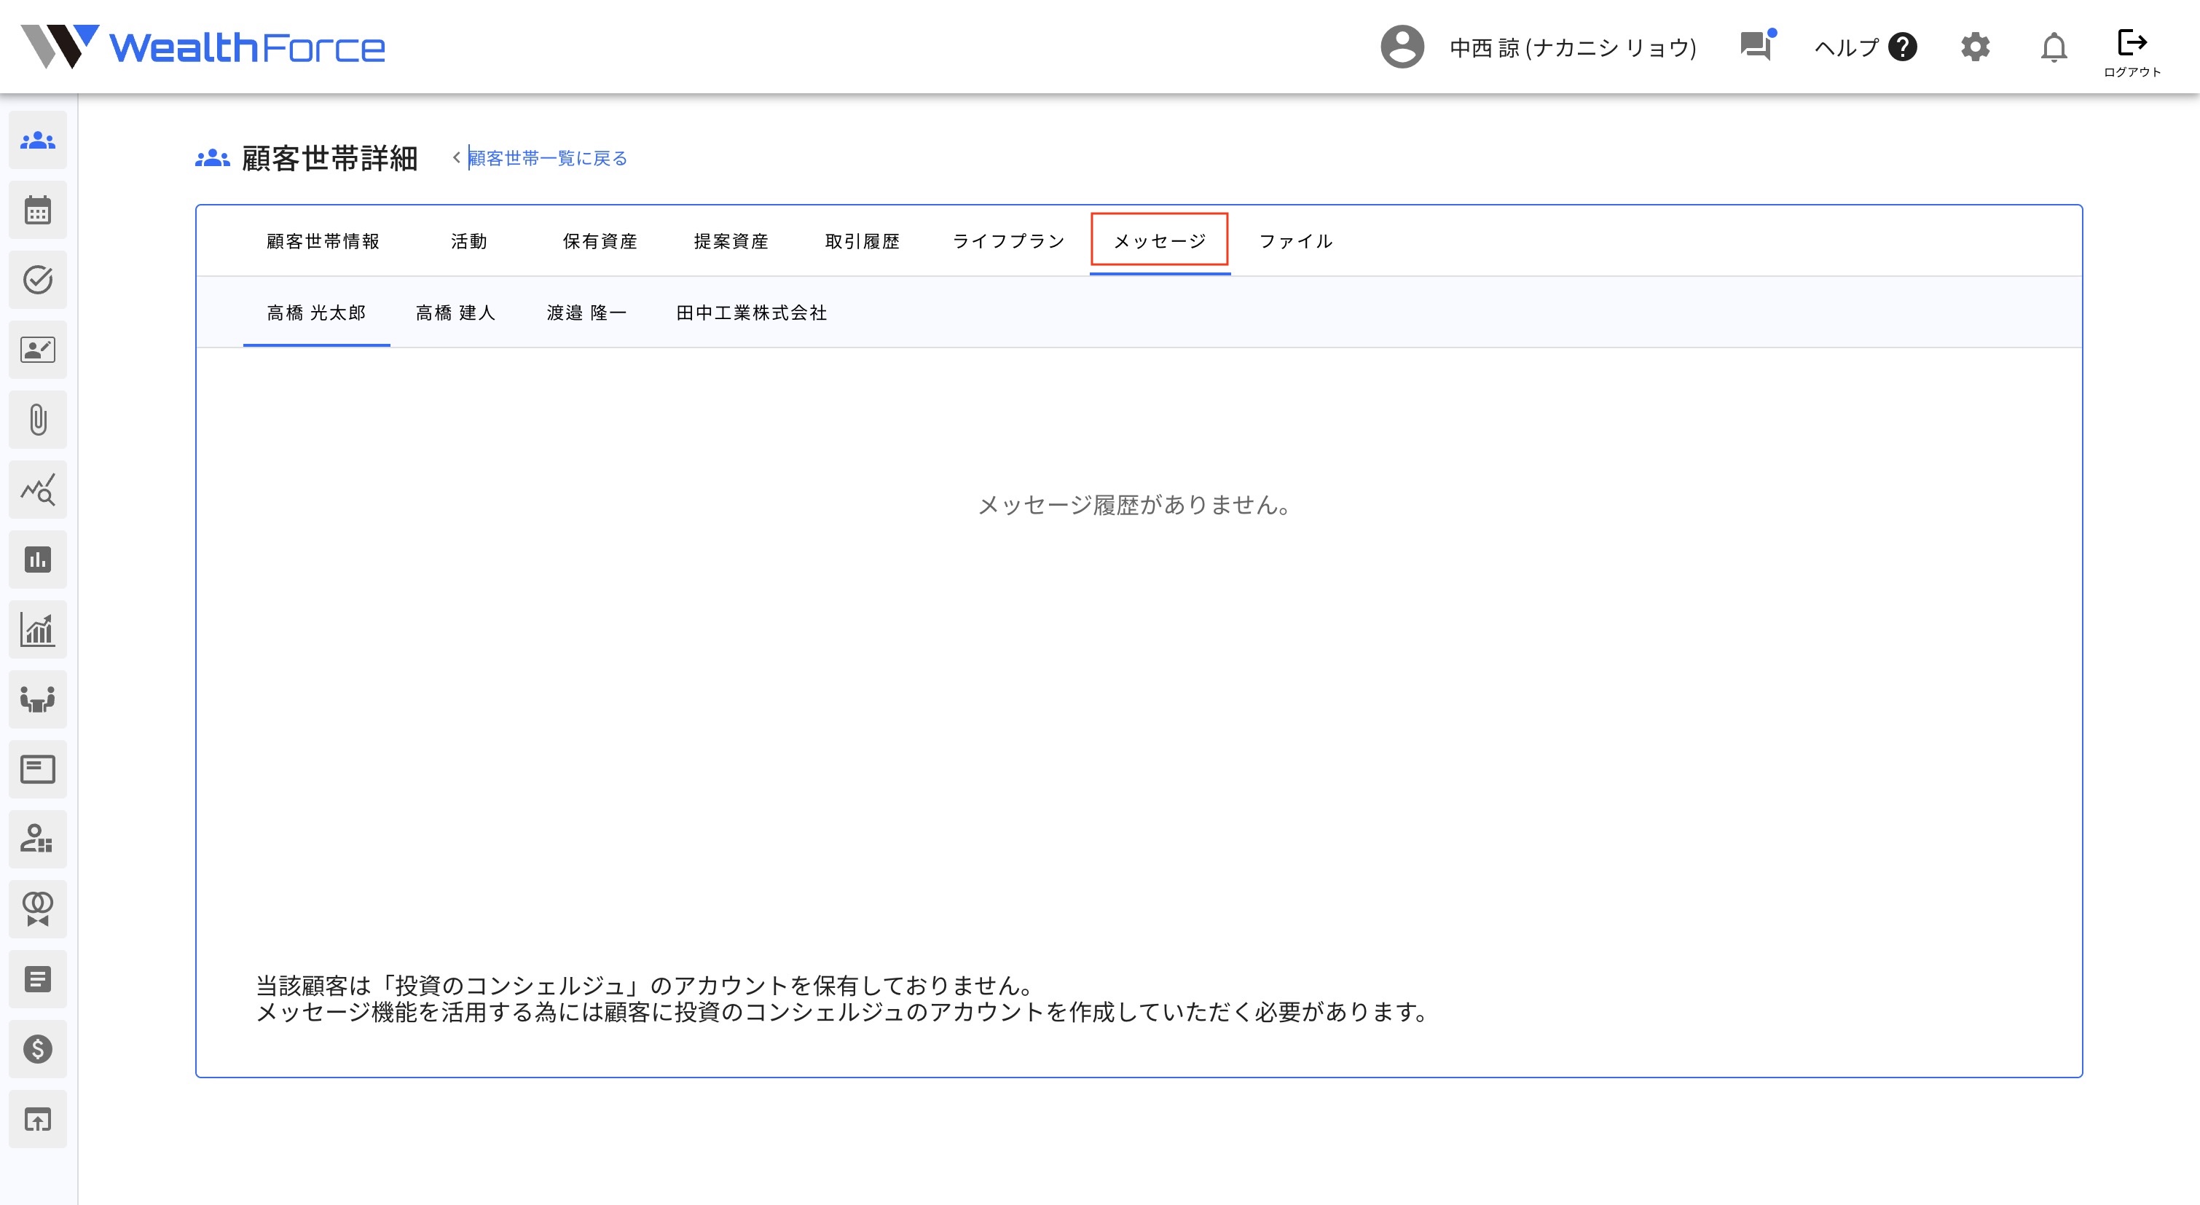Click the メッセージ履歴がありません。 text
This screenshot has height=1205, width=2200.
[x=1134, y=506]
